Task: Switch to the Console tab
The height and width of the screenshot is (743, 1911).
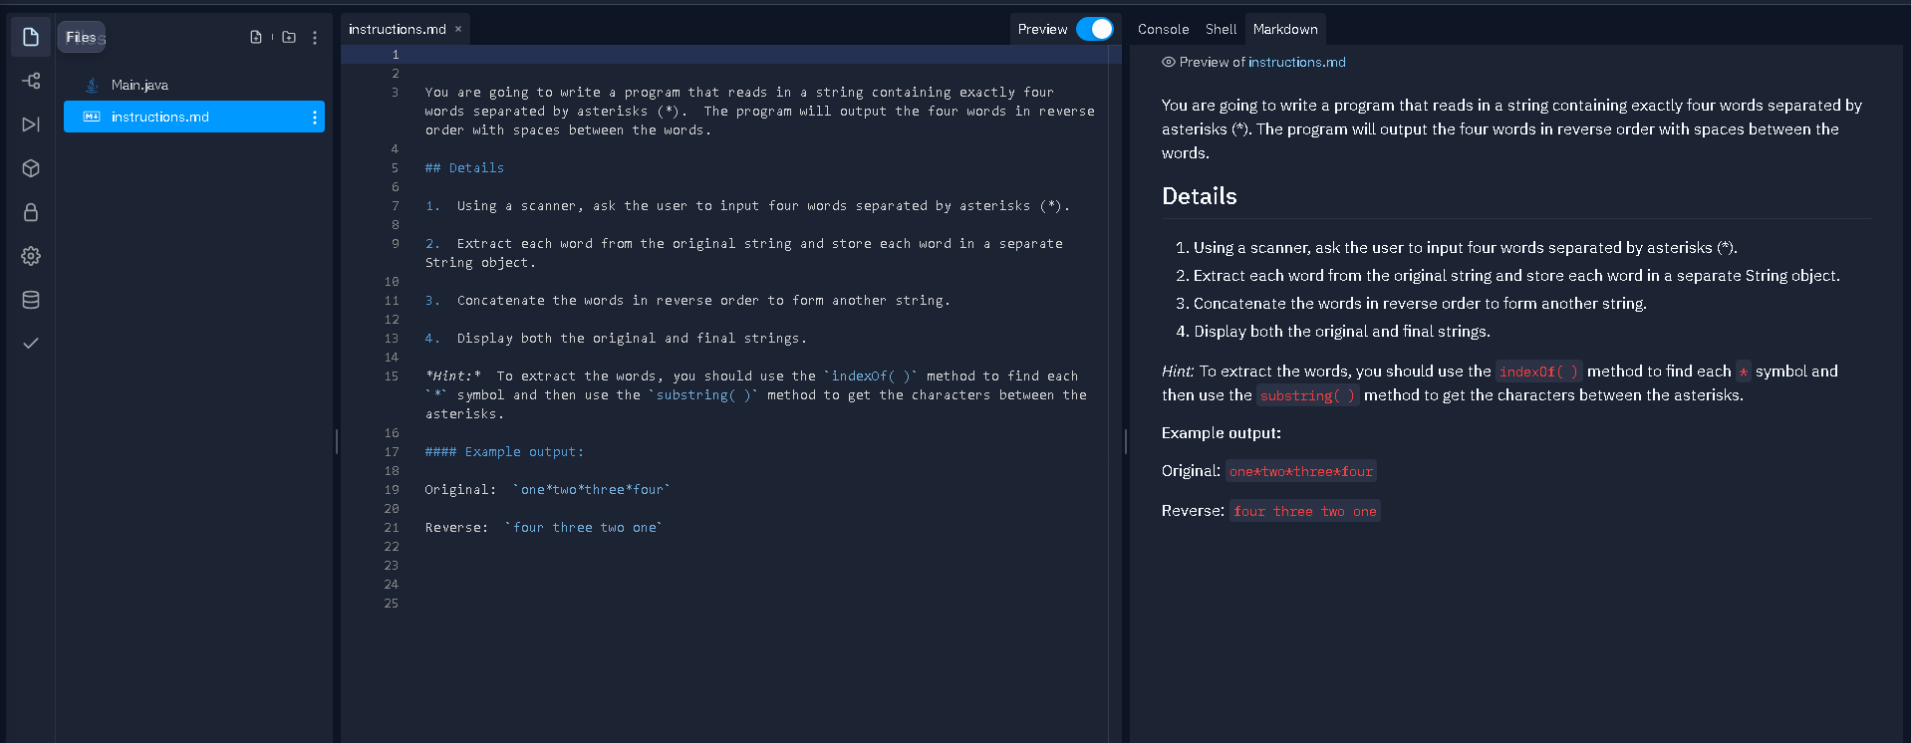Action: (x=1163, y=29)
